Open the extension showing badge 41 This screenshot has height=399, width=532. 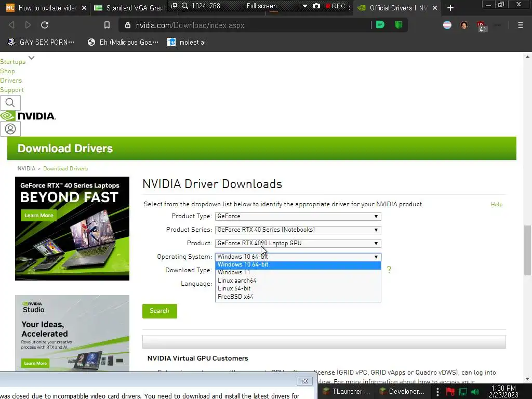click(482, 26)
